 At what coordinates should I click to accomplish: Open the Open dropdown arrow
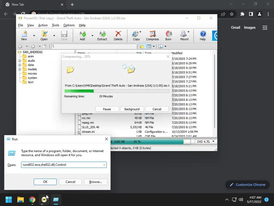[x=54, y=36]
